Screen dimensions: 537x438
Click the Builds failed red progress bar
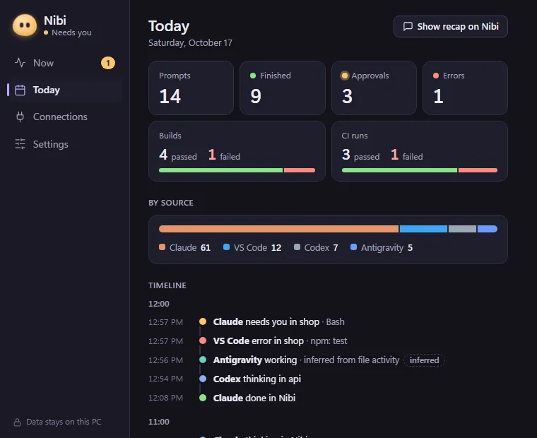click(300, 170)
